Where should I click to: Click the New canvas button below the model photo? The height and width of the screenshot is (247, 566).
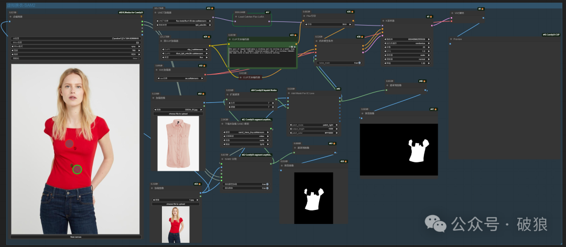coord(76,237)
